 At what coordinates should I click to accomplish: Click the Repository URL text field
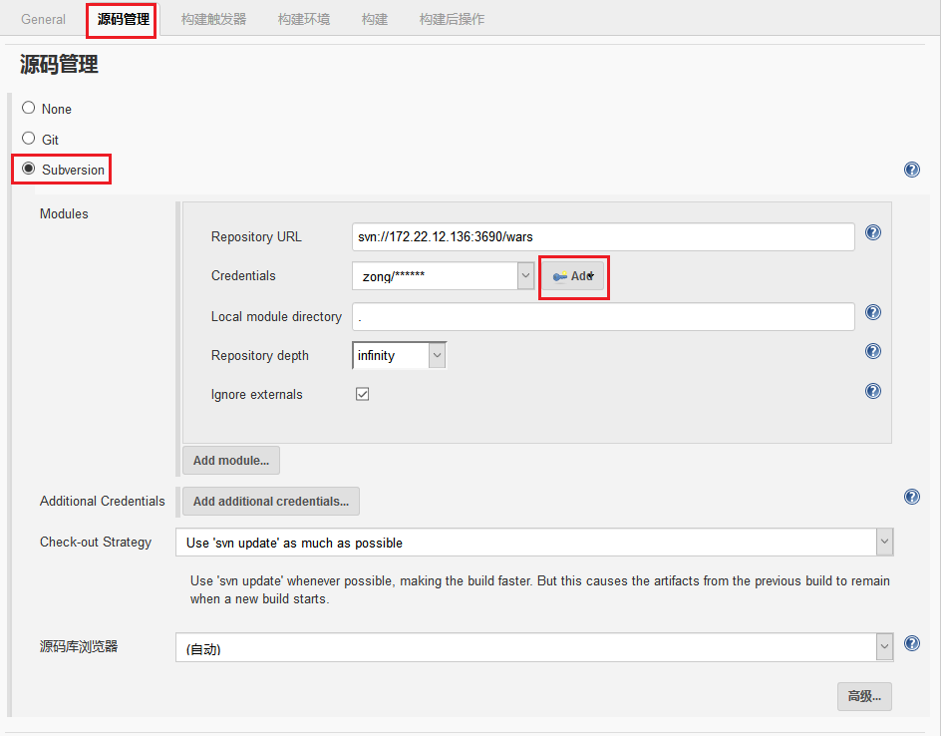[602, 237]
